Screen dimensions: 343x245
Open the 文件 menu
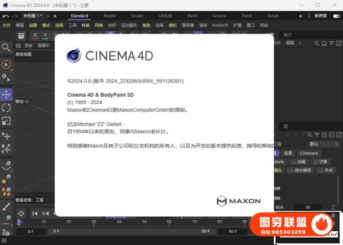(6, 26)
